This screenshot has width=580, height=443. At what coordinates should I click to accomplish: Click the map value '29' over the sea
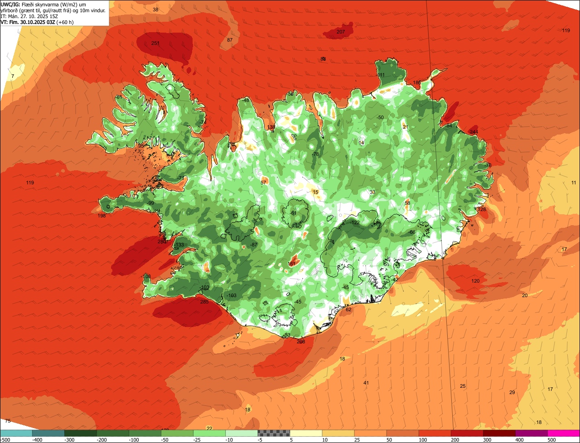point(512,392)
